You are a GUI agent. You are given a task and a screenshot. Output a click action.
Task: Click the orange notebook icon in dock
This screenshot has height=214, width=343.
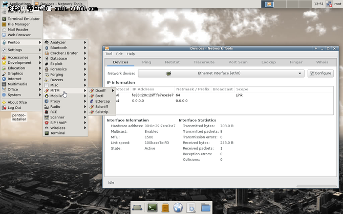click(165, 207)
